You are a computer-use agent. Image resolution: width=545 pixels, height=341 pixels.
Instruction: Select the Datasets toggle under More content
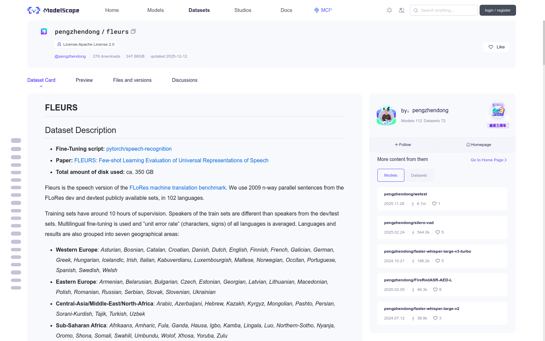(x=419, y=175)
